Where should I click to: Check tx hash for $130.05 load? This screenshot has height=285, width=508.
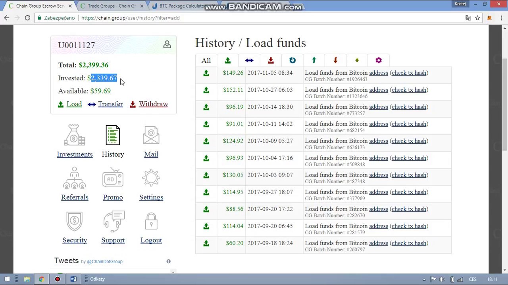point(409,175)
